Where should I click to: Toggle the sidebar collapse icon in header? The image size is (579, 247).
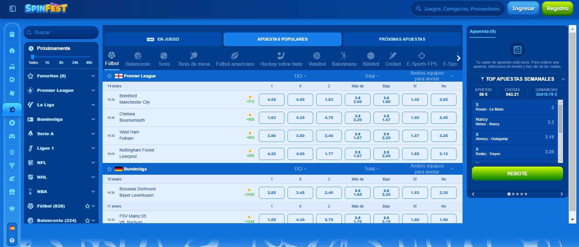point(13,9)
